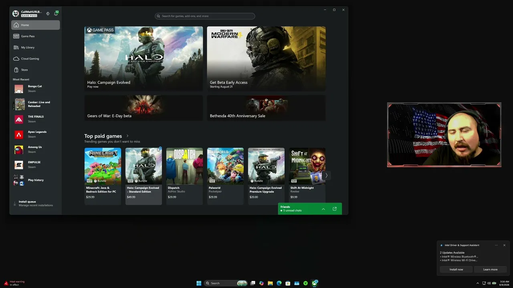Open Bethesda 40th Anniversary Sale banner
The height and width of the screenshot is (288, 513).
266,108
